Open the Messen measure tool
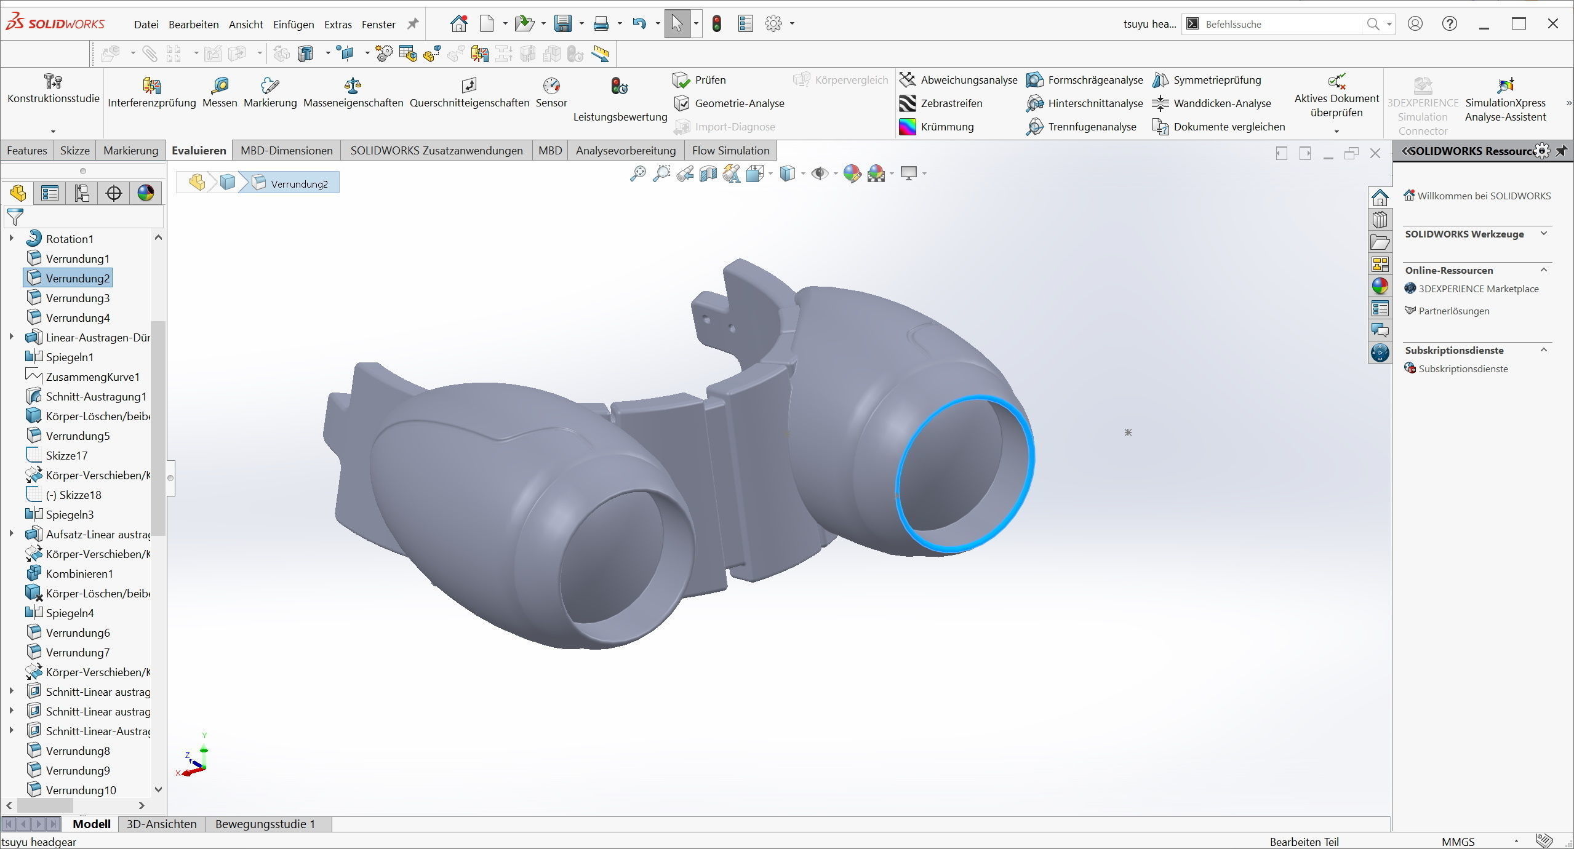The height and width of the screenshot is (849, 1574). tap(219, 86)
